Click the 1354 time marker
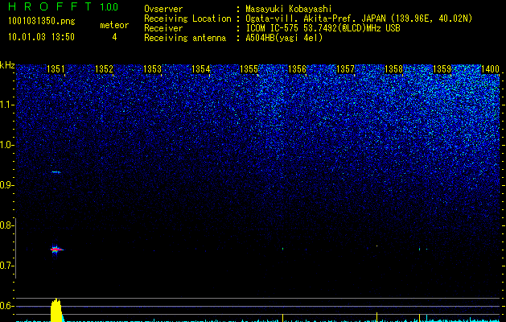Viewport: 506px width, 322px height. 201,69
